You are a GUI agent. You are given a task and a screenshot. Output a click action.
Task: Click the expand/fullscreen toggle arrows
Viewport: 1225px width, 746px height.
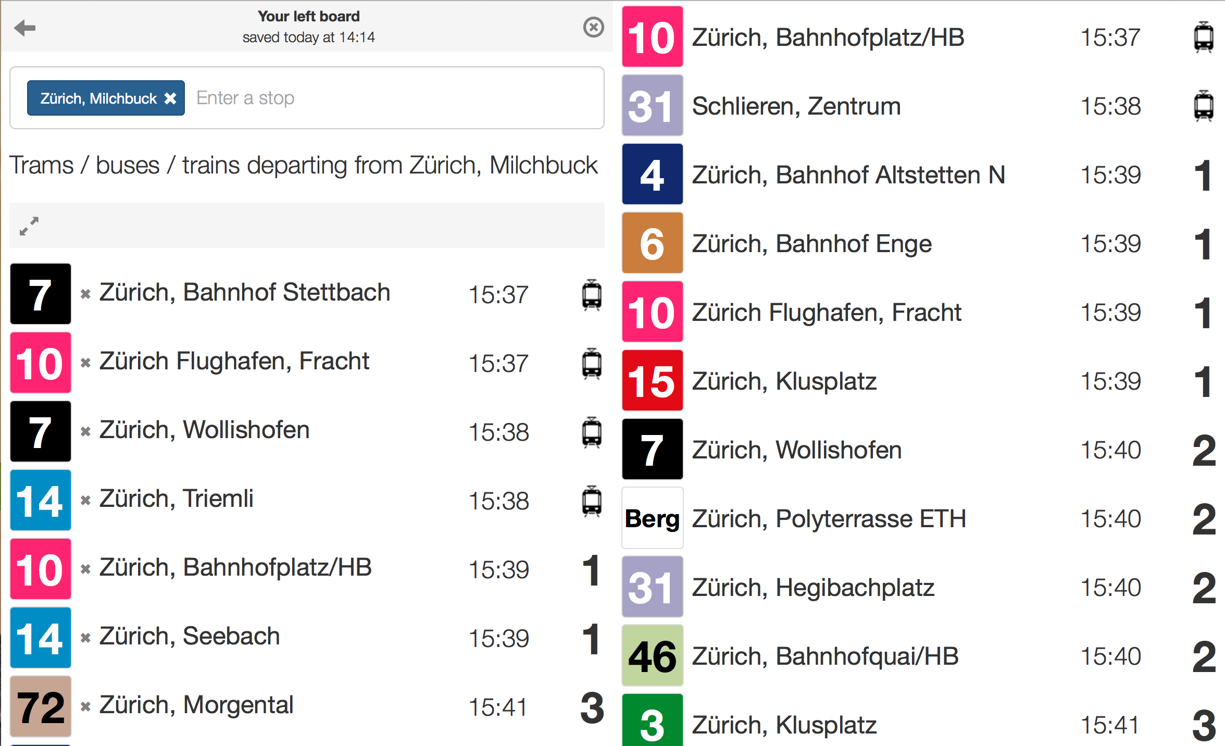tap(30, 228)
